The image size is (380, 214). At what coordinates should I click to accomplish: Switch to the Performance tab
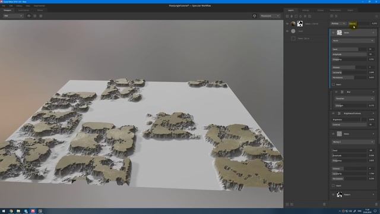point(335,10)
